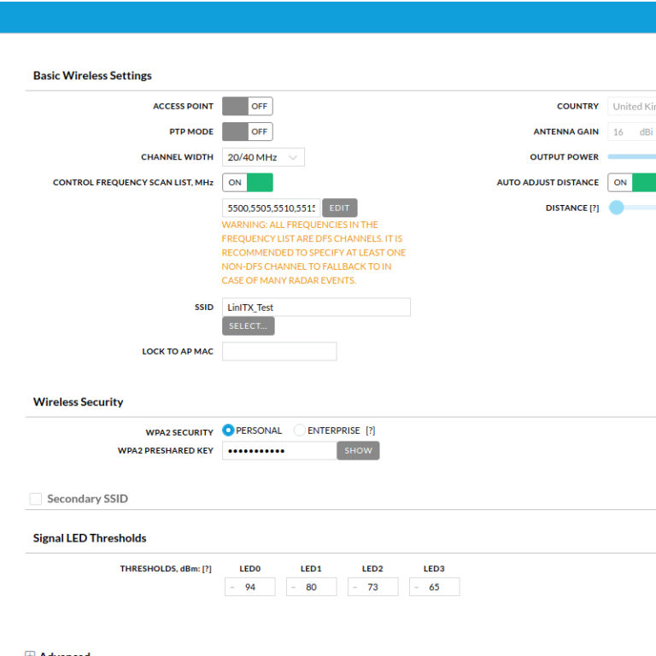Click the SSID text field
Image resolution: width=656 pixels, height=656 pixels.
tap(316, 307)
